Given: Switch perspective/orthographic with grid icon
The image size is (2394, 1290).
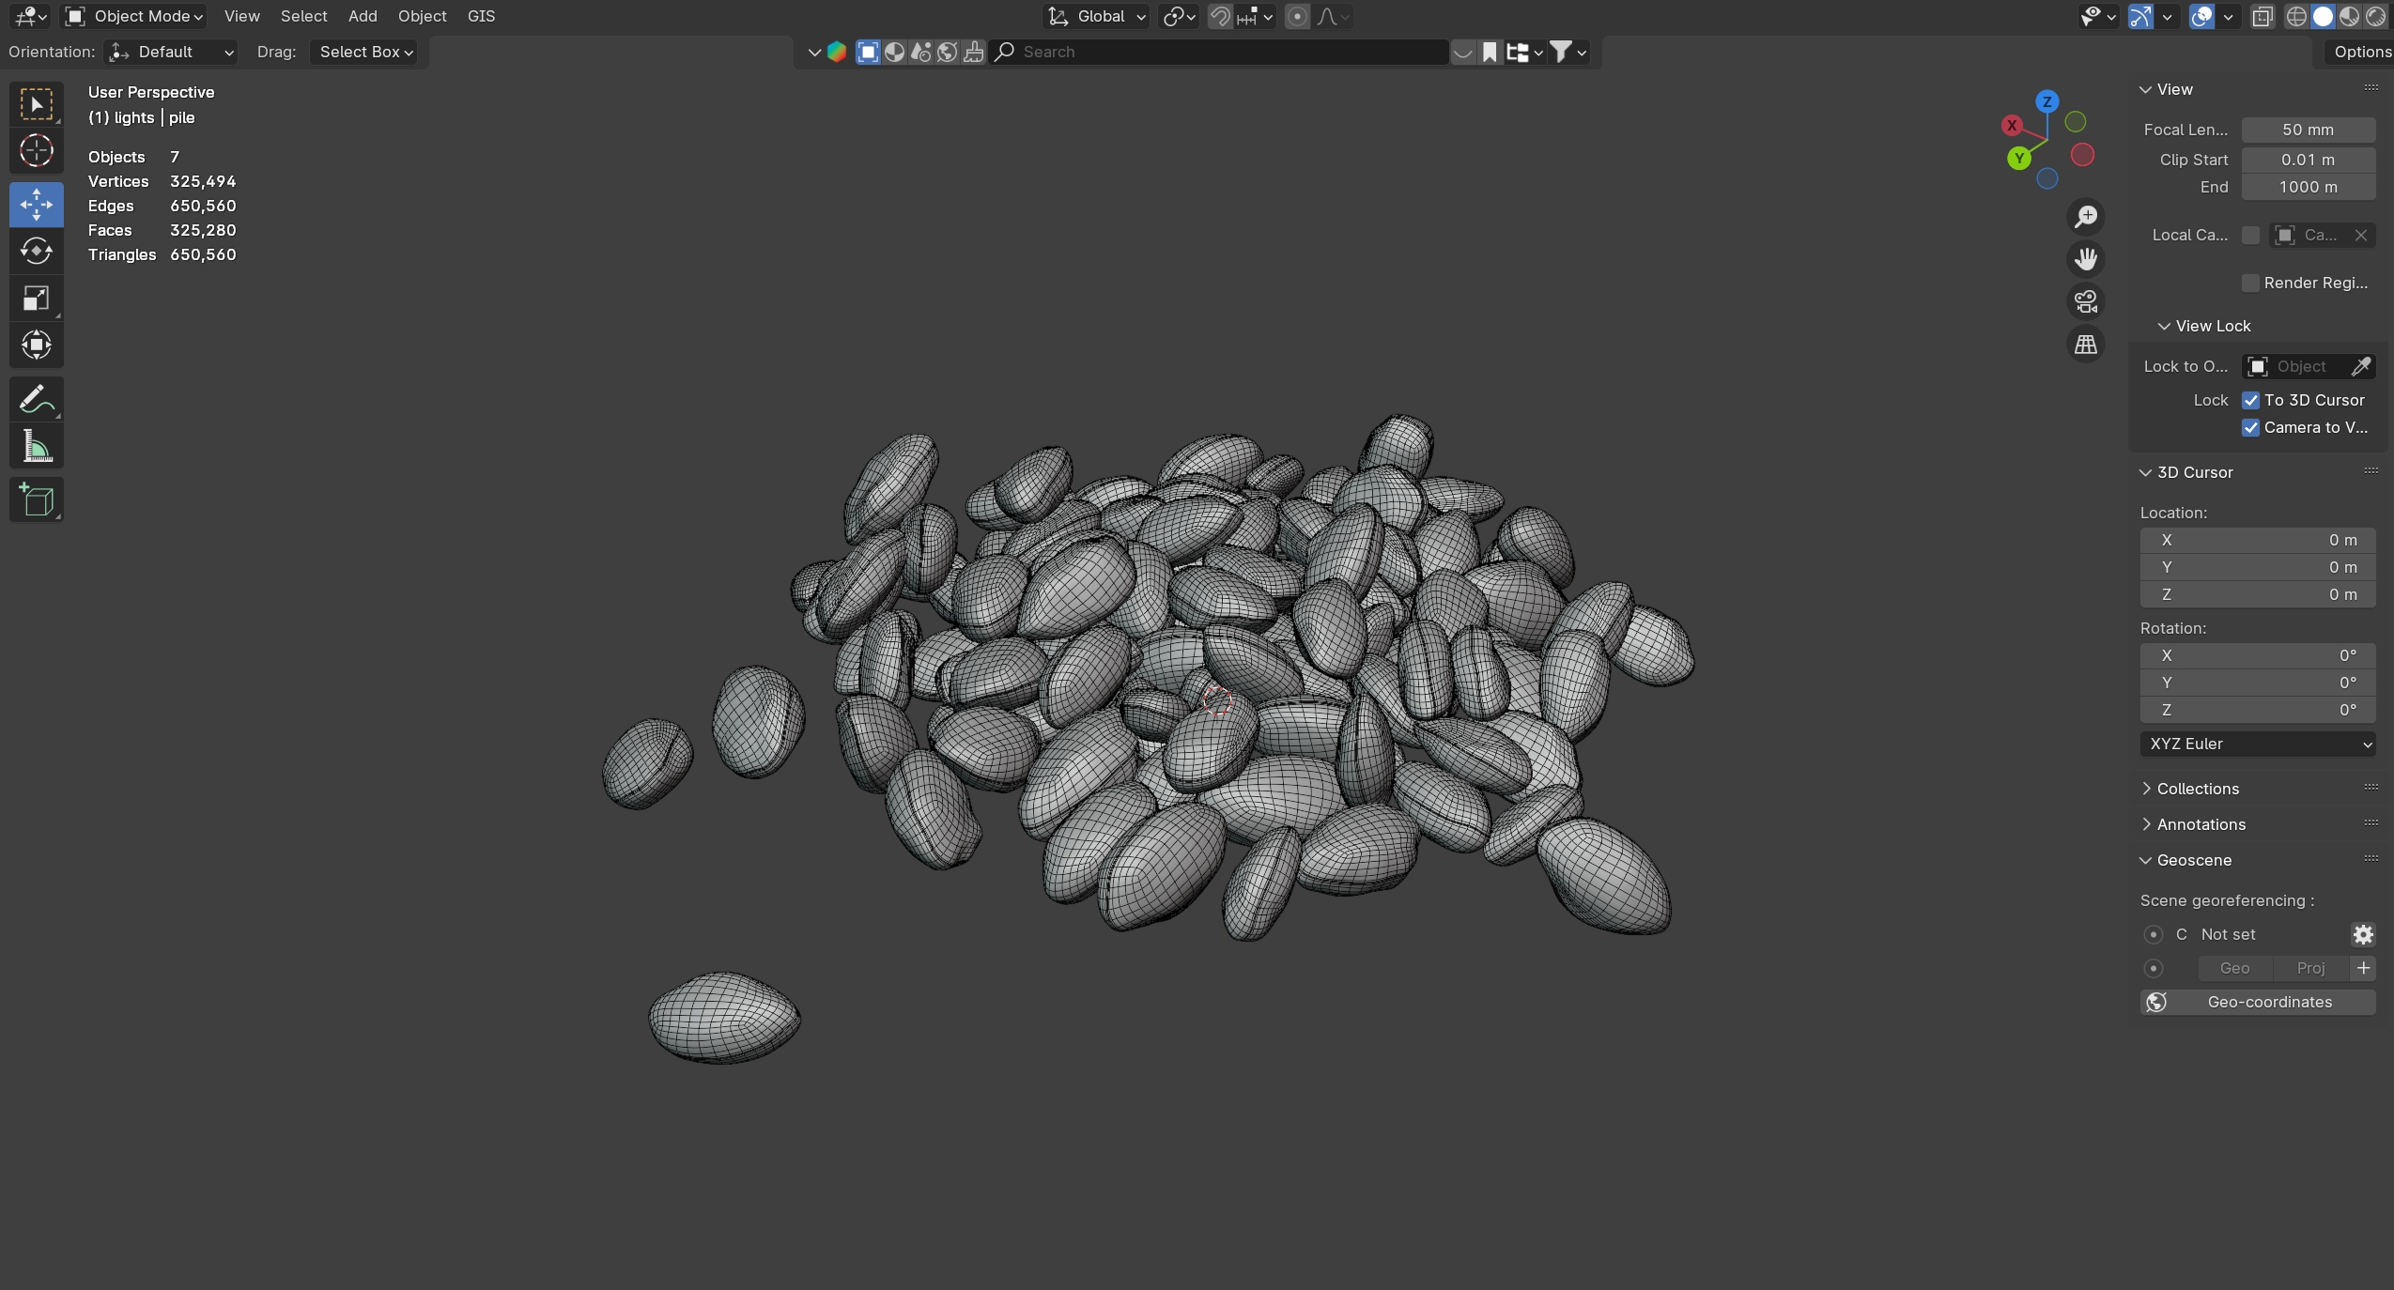Looking at the screenshot, I should (x=2085, y=345).
